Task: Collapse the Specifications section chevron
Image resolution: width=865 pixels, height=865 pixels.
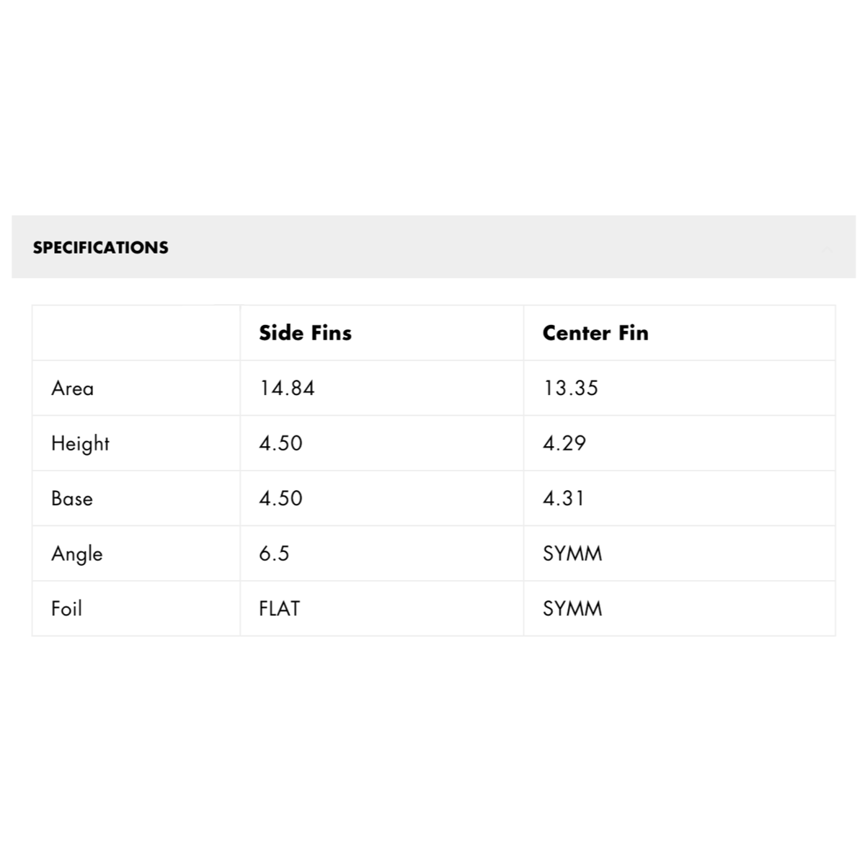Action: pyautogui.click(x=827, y=249)
